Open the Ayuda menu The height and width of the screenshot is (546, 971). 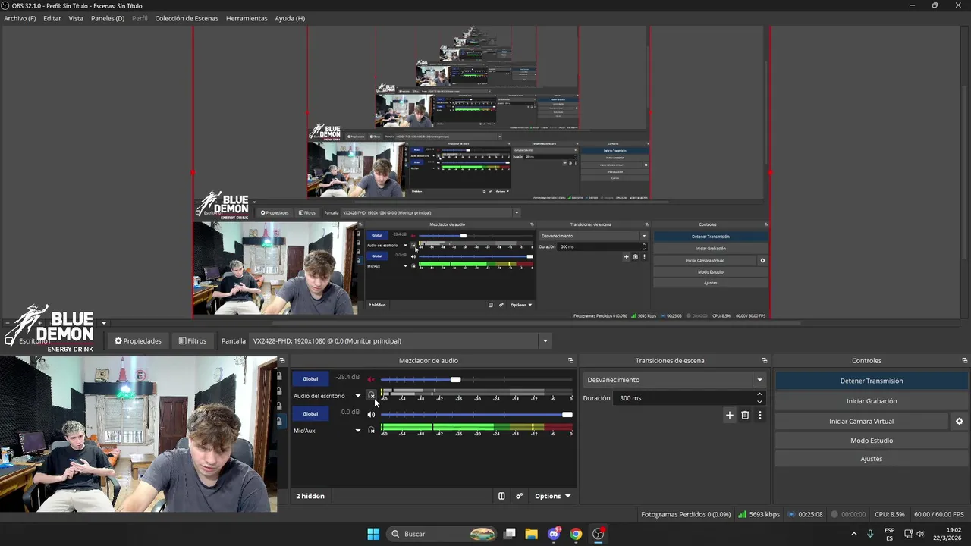(x=290, y=18)
